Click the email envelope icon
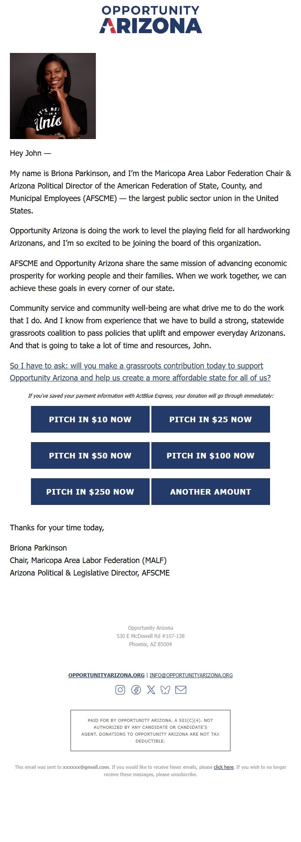Image resolution: width=301 pixels, height=842 pixels. pyautogui.click(x=181, y=690)
